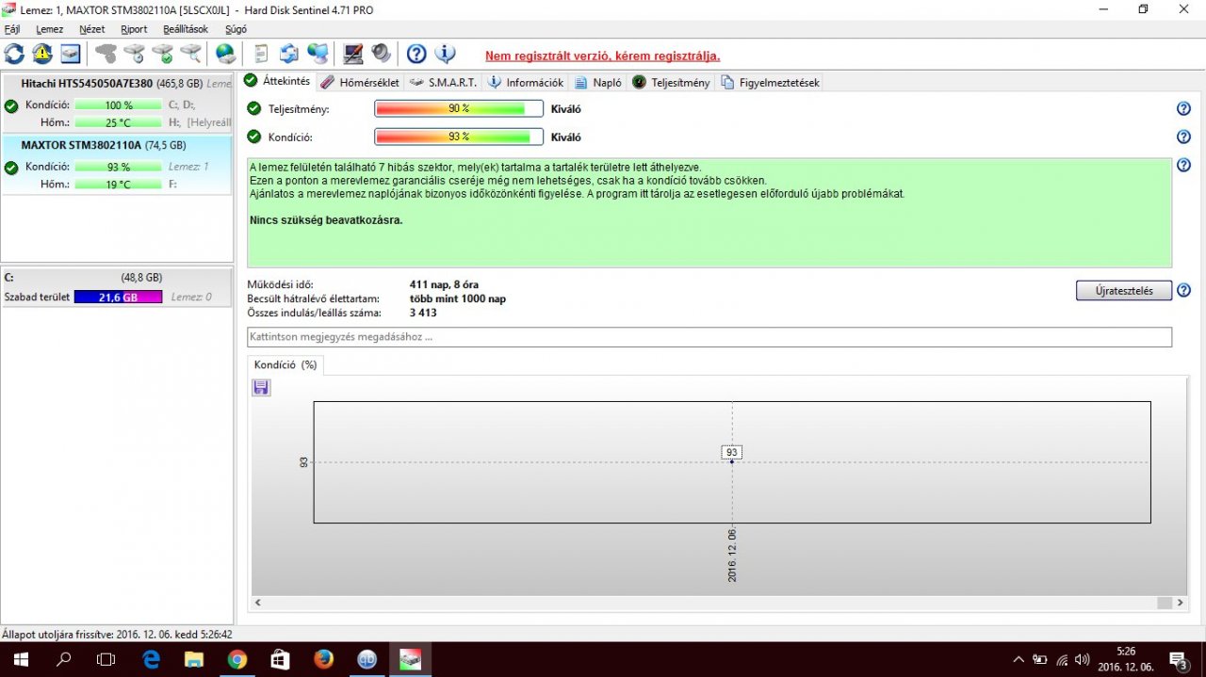Open the Lemez menu
1206x677 pixels.
(49, 29)
